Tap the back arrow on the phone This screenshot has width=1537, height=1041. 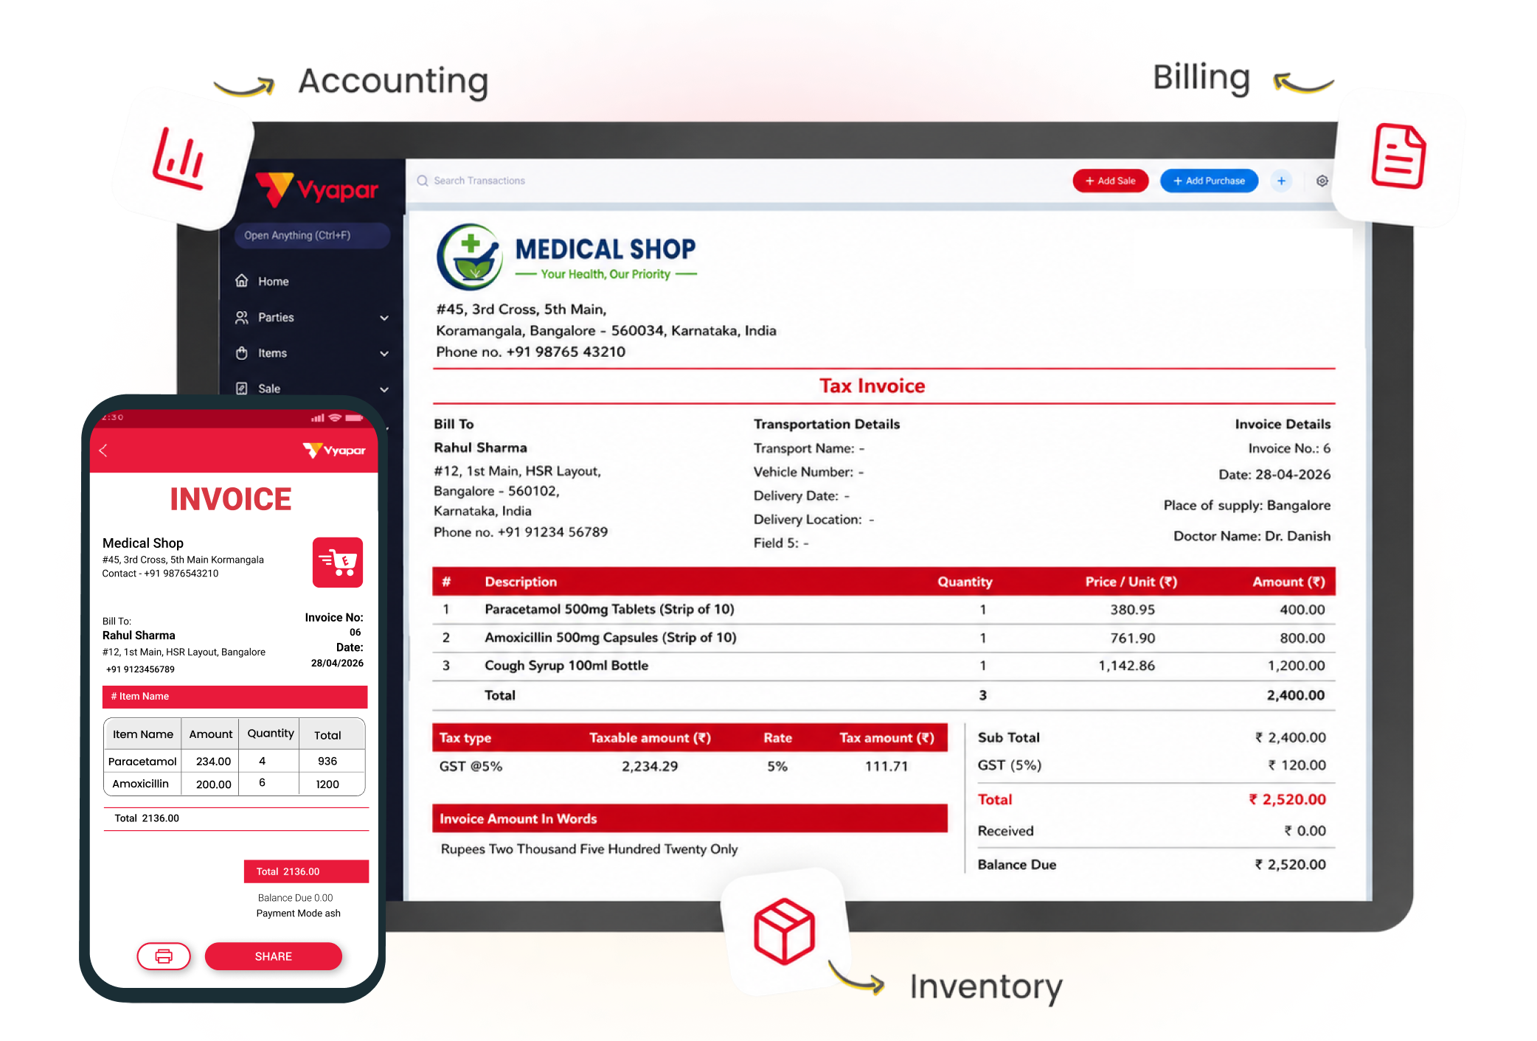click(x=103, y=450)
